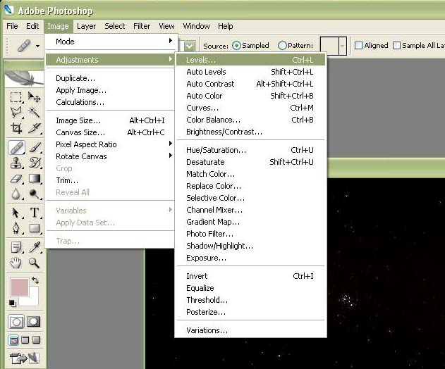This screenshot has width=445, height=369.
Task: Switch to Full Screen Mode
Action: click(x=37, y=340)
